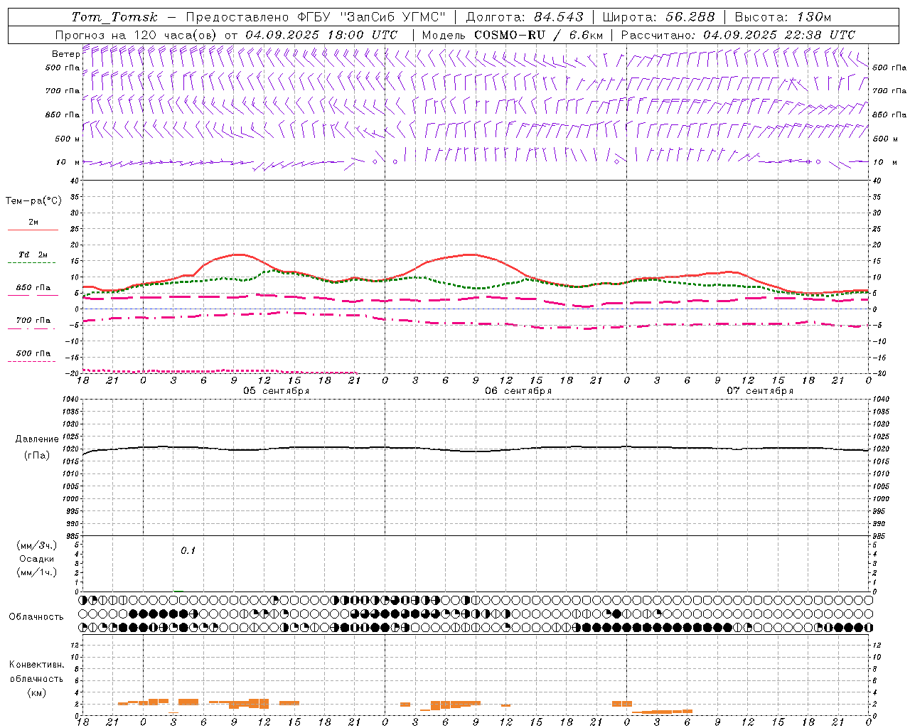910x728 pixels.
Task: Click the "700 гПа" temperature legend entry
Action: point(33,321)
